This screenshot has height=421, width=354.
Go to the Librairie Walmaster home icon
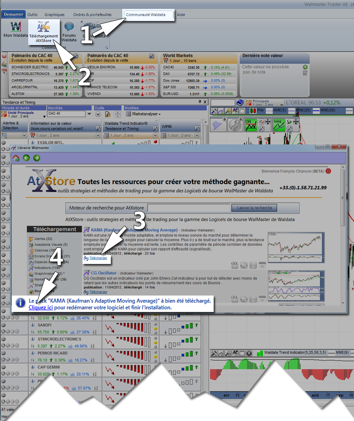(x=16, y=158)
